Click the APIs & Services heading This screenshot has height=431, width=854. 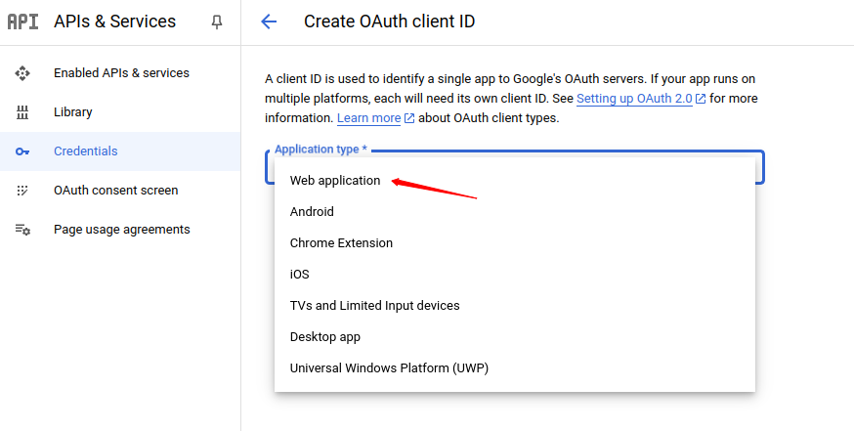coord(115,22)
